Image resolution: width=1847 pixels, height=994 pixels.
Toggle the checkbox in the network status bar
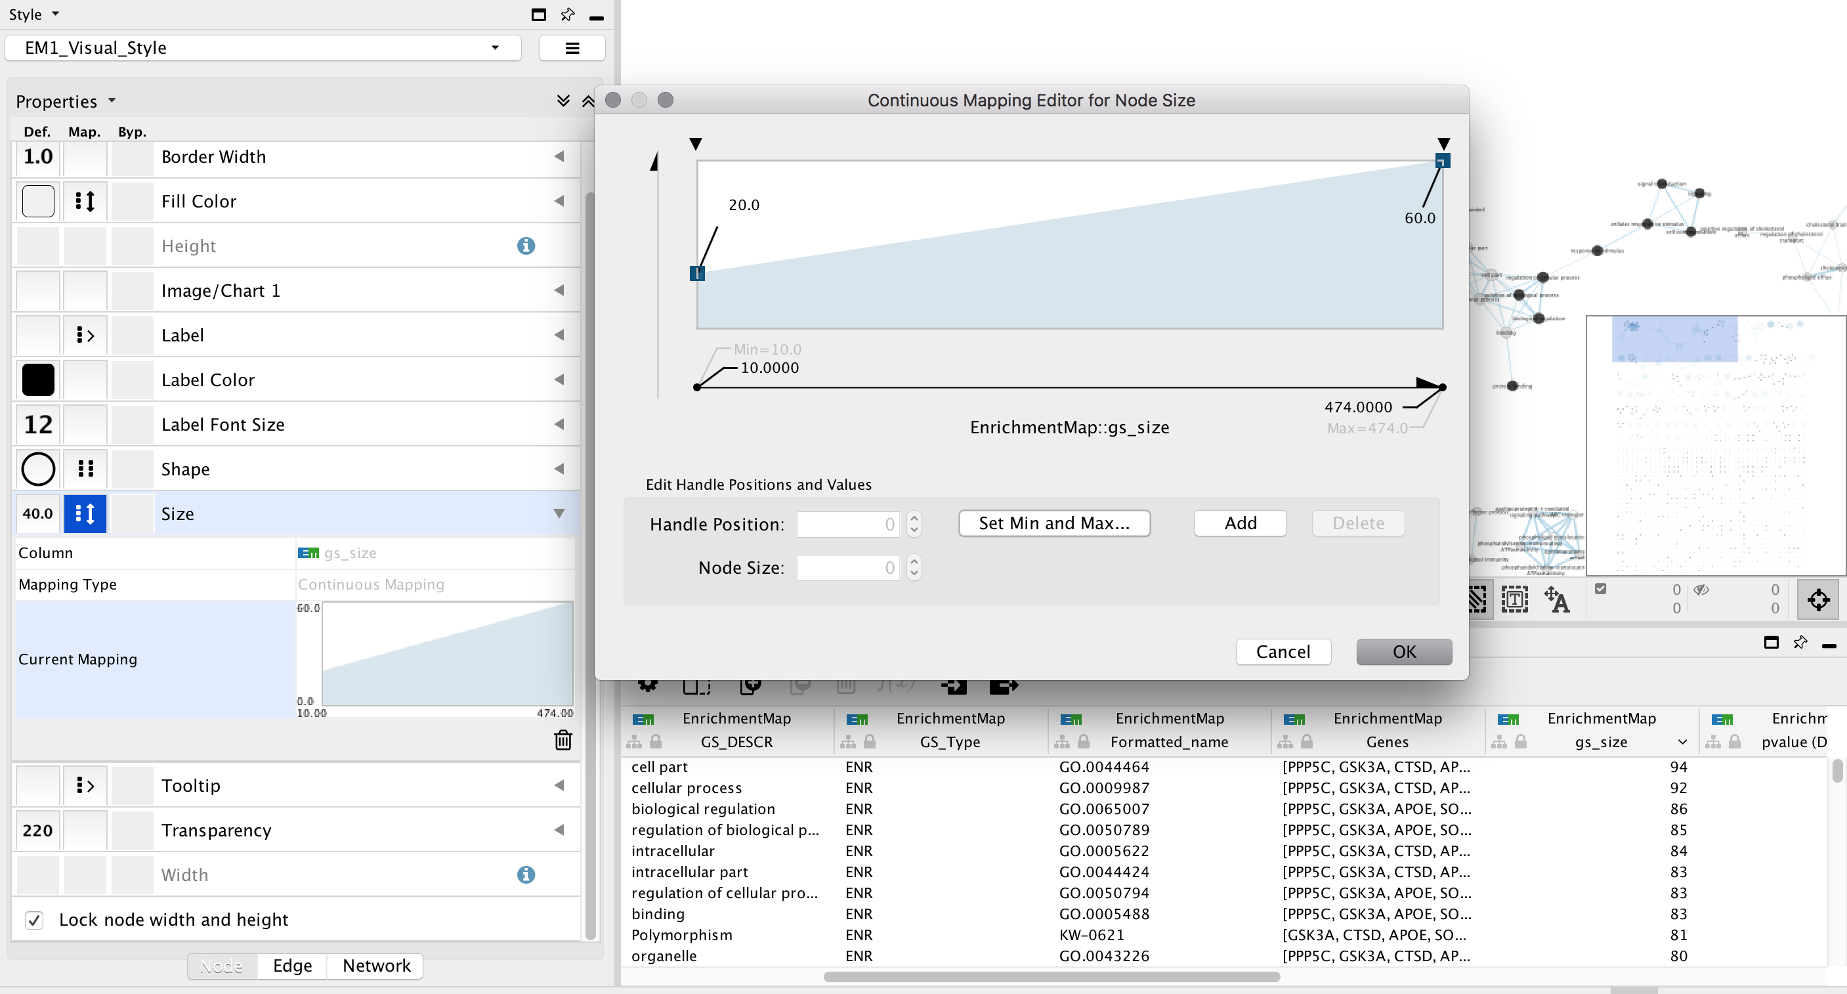pos(1600,588)
